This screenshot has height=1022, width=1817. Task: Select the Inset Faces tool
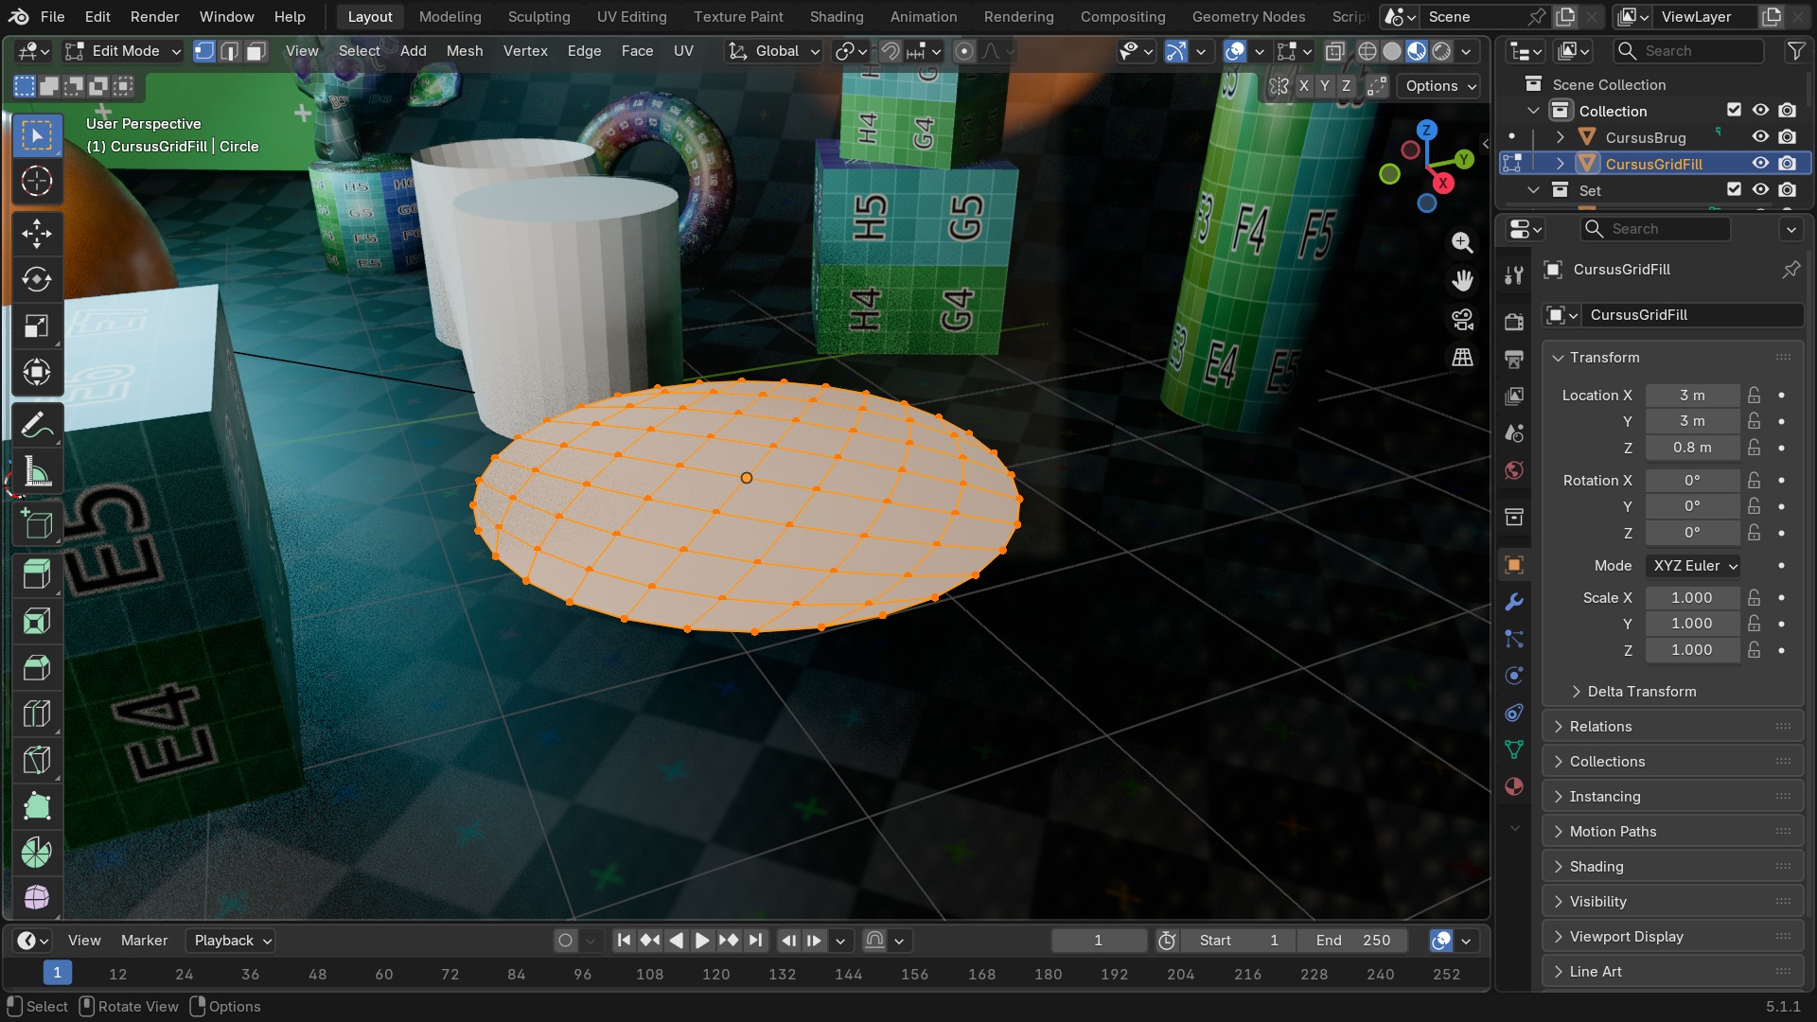click(x=37, y=622)
